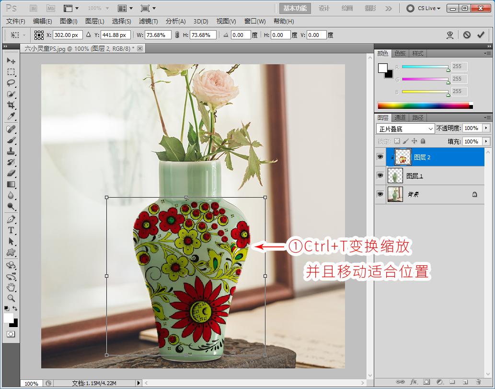Open the Arrange Documents dropdown

point(125,8)
